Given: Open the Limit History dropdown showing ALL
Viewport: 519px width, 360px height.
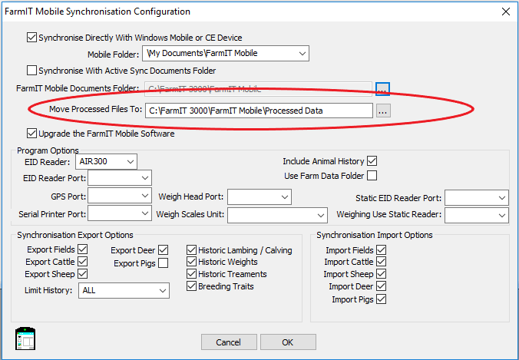Looking at the screenshot, I should click(124, 290).
